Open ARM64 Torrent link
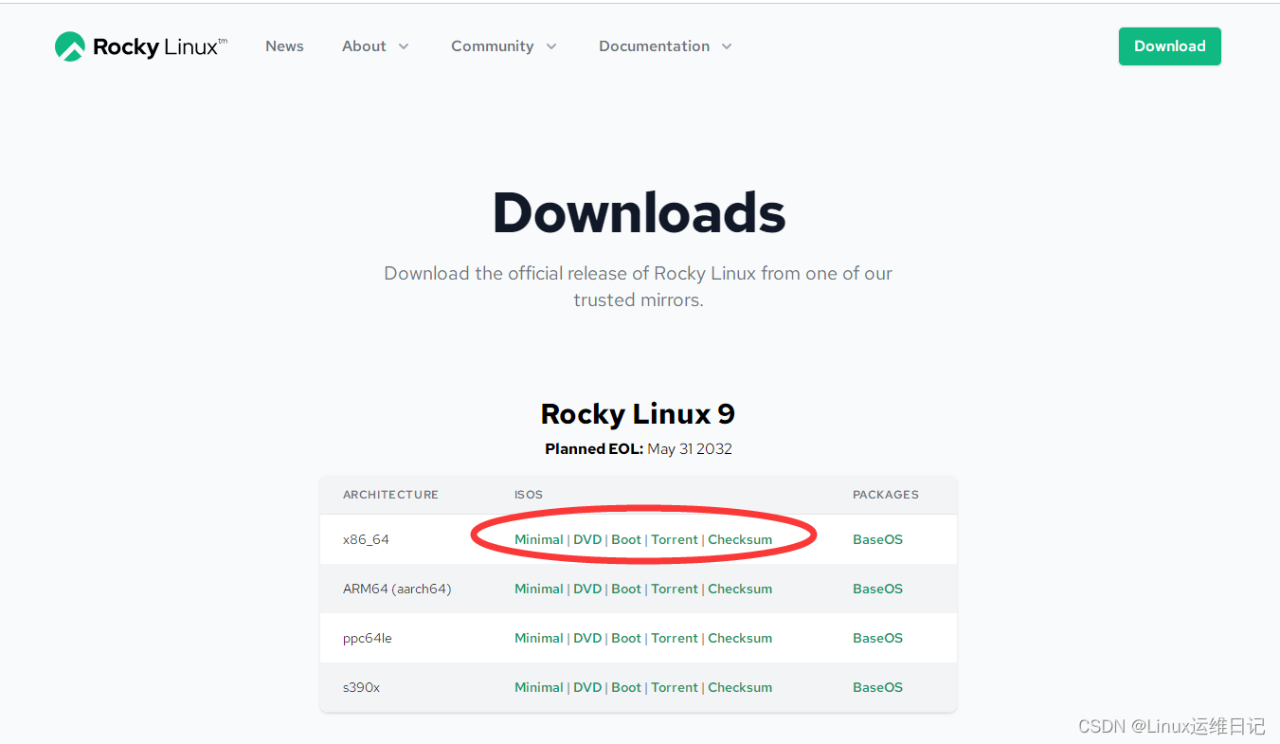1280x744 pixels. 675,589
